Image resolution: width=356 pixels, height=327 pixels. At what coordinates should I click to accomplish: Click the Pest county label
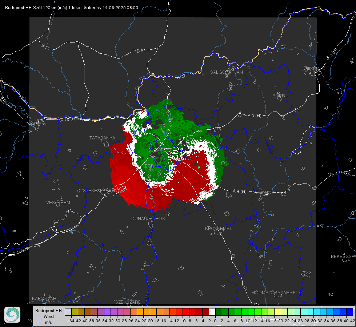tap(250, 219)
